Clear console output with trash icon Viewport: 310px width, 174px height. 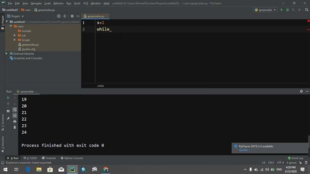15,128
